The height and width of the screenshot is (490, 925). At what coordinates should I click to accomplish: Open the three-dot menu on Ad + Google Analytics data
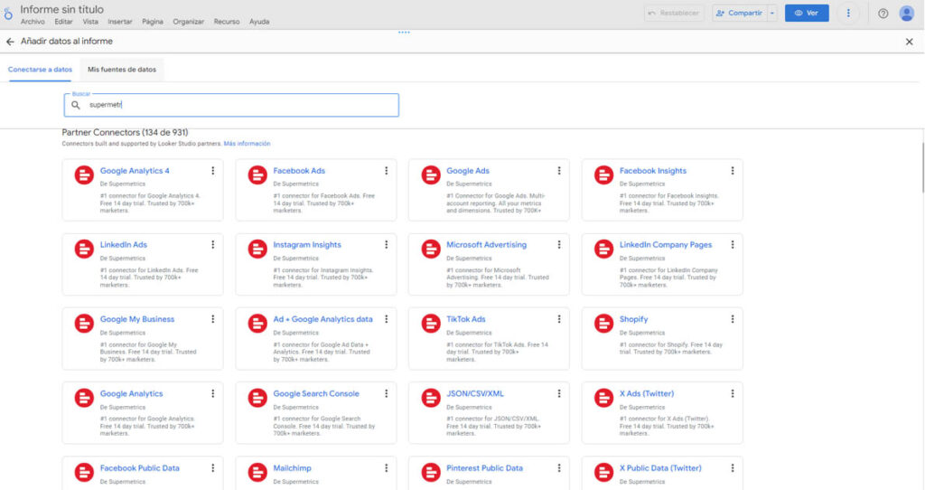click(x=387, y=319)
